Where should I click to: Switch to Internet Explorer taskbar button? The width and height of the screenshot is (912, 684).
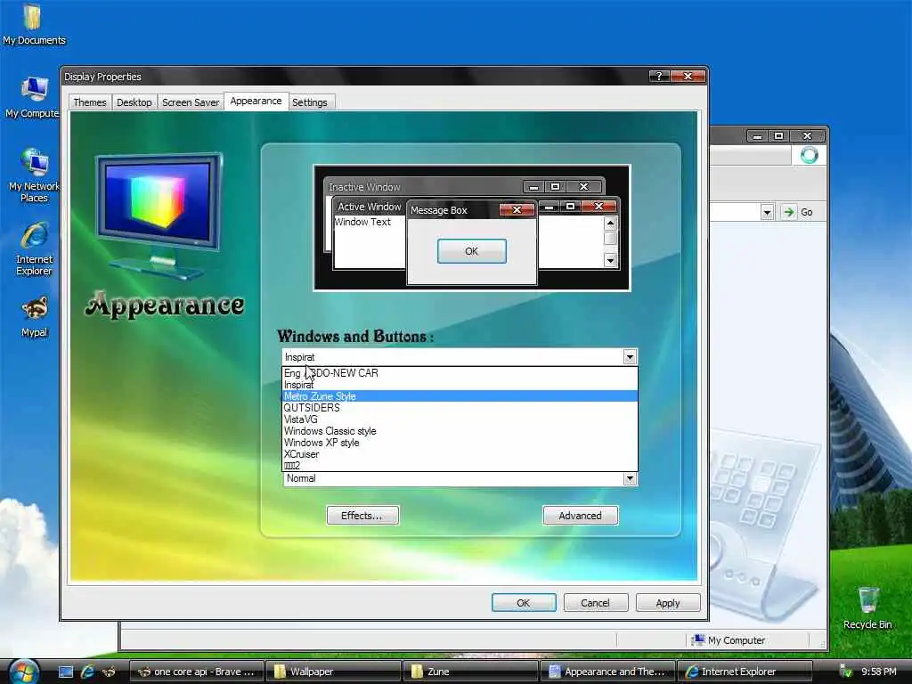coord(745,672)
